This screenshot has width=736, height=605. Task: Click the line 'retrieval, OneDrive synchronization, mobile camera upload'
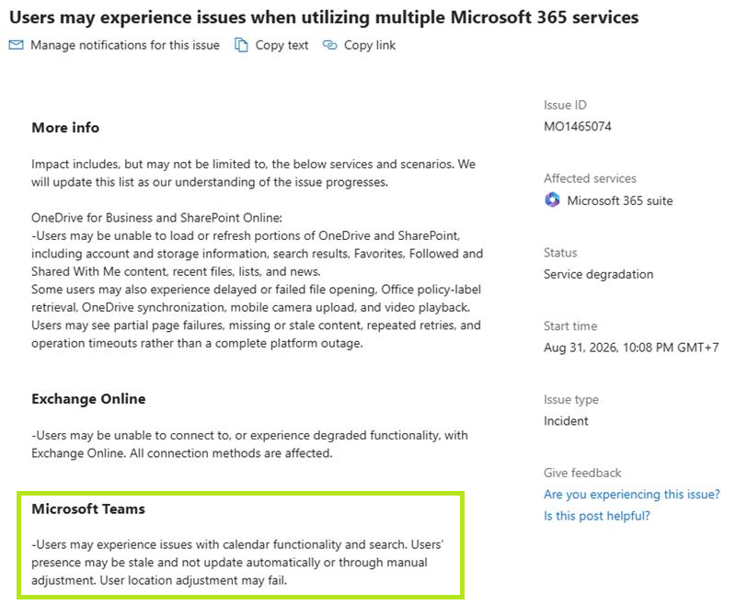tap(250, 307)
